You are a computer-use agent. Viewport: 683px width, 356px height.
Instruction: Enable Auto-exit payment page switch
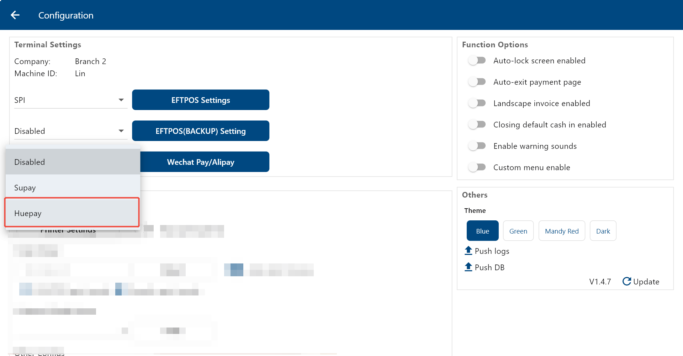click(x=477, y=82)
